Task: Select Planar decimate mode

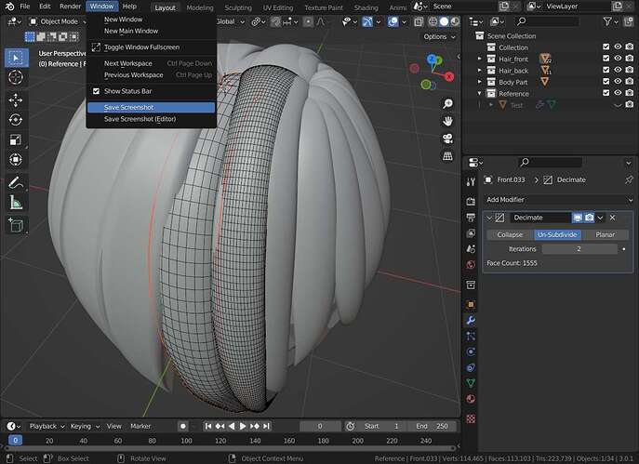Action: 606,234
